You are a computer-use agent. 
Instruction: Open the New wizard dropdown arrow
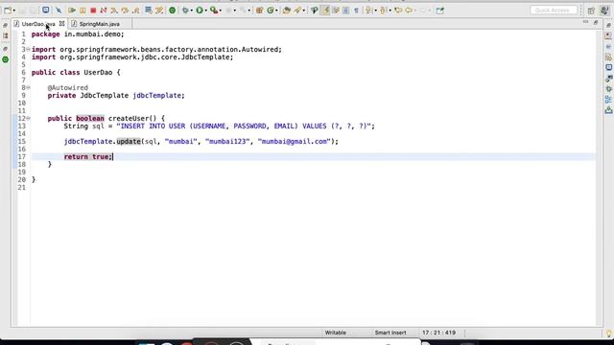pos(14,11)
